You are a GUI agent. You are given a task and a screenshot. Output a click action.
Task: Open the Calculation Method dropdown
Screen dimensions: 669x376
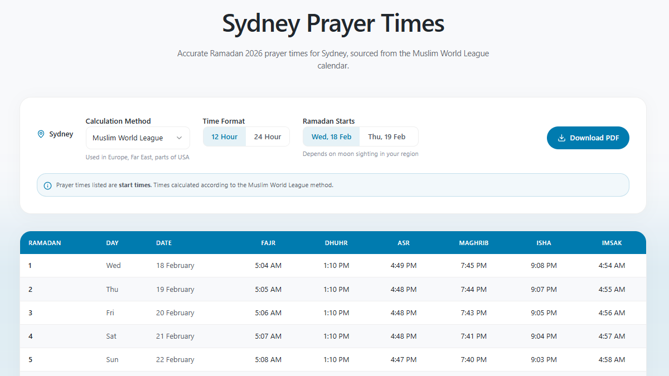point(137,138)
